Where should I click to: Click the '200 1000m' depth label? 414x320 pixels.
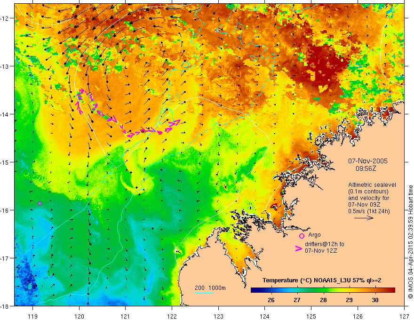point(210,288)
